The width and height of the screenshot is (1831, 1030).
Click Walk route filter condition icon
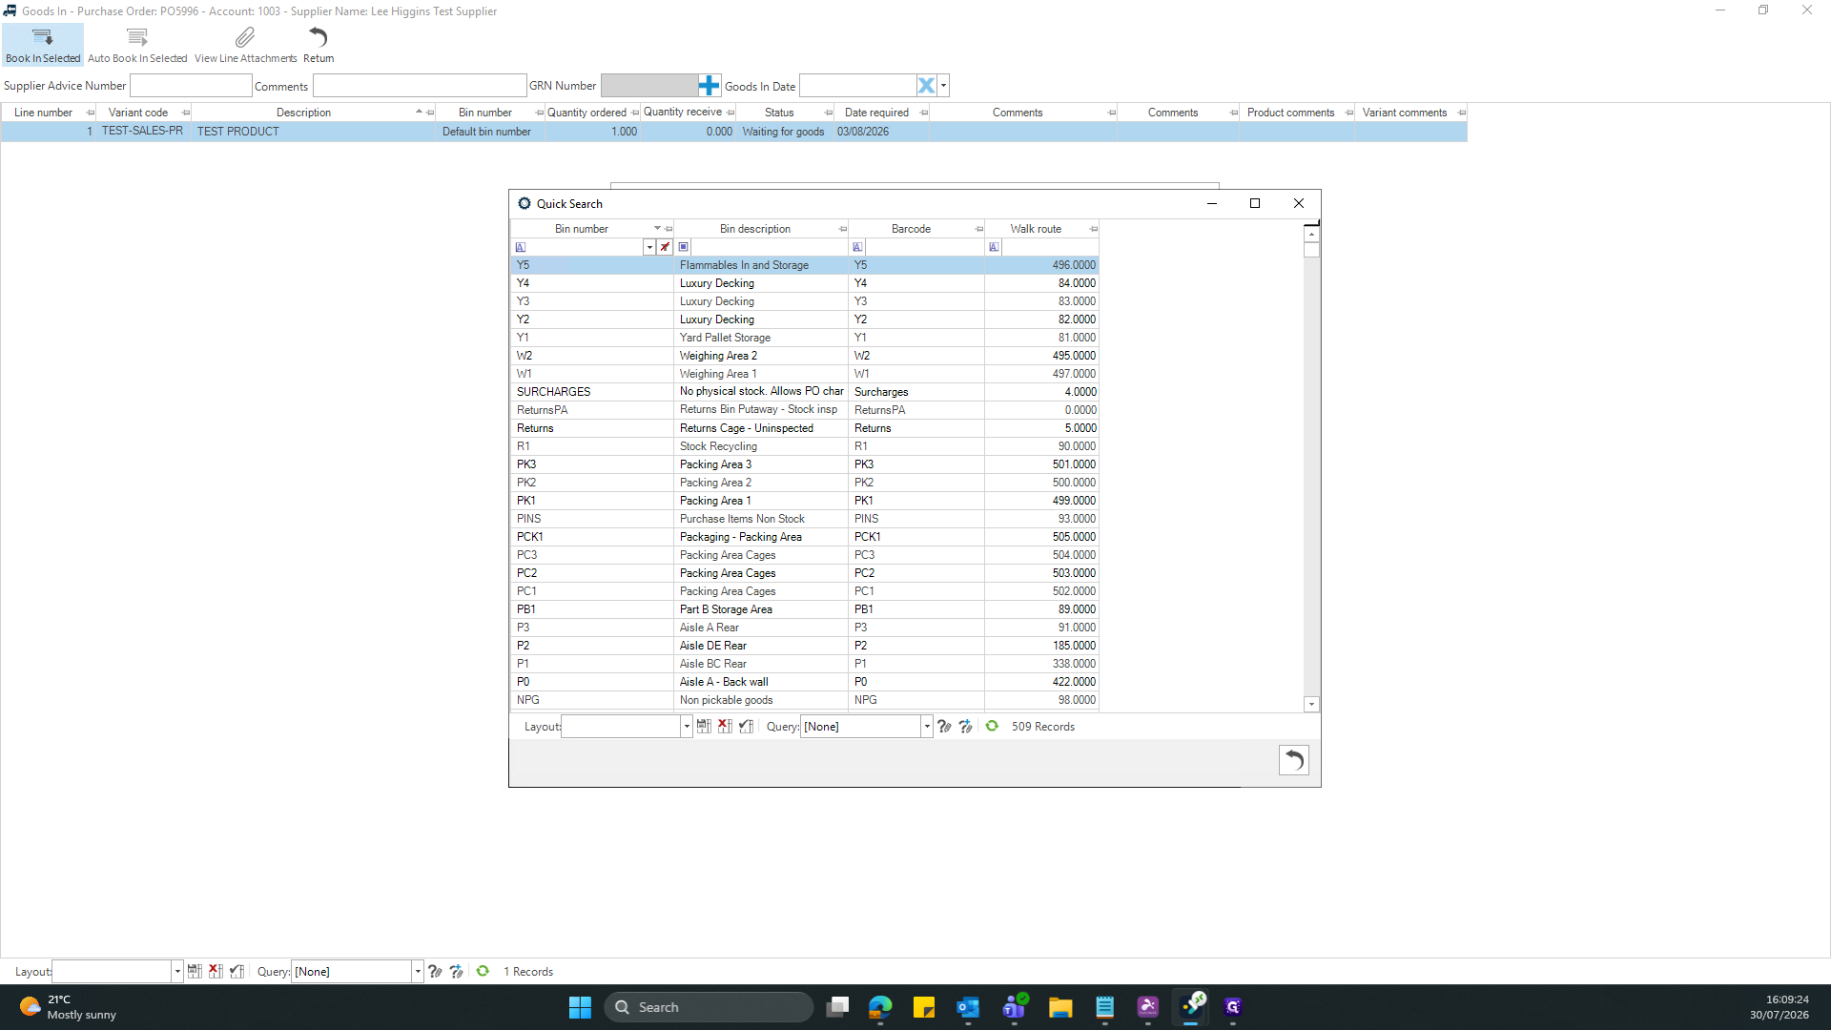click(995, 247)
